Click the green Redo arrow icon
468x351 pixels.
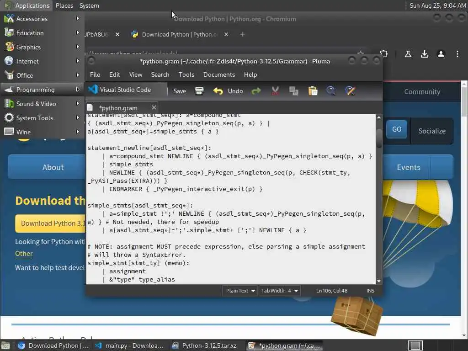pos(256,91)
